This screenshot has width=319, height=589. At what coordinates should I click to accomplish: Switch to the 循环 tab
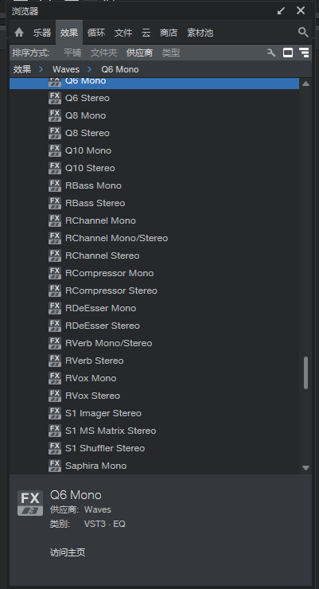point(96,33)
